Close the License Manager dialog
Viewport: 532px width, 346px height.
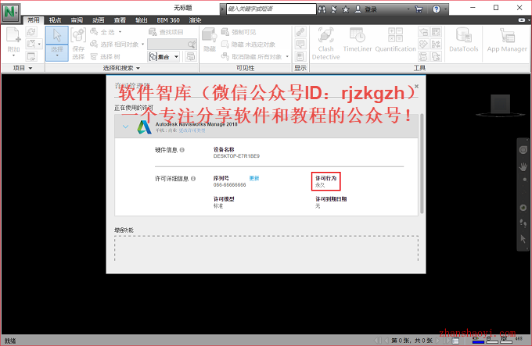click(x=417, y=87)
